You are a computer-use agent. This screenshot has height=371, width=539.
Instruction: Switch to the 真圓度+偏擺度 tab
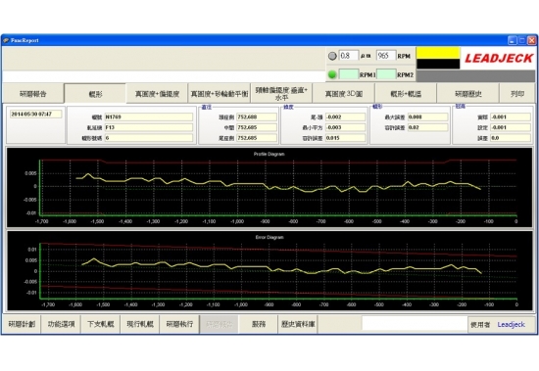157,93
